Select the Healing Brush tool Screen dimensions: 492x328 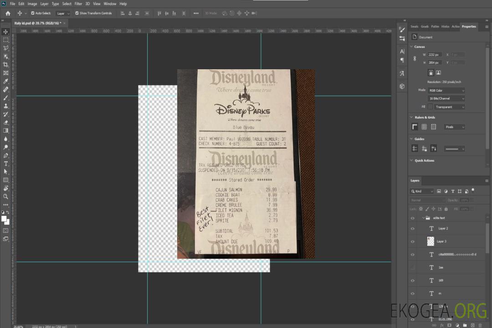coord(5,89)
